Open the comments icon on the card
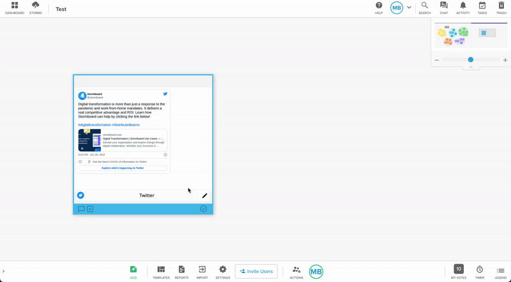 (81, 209)
